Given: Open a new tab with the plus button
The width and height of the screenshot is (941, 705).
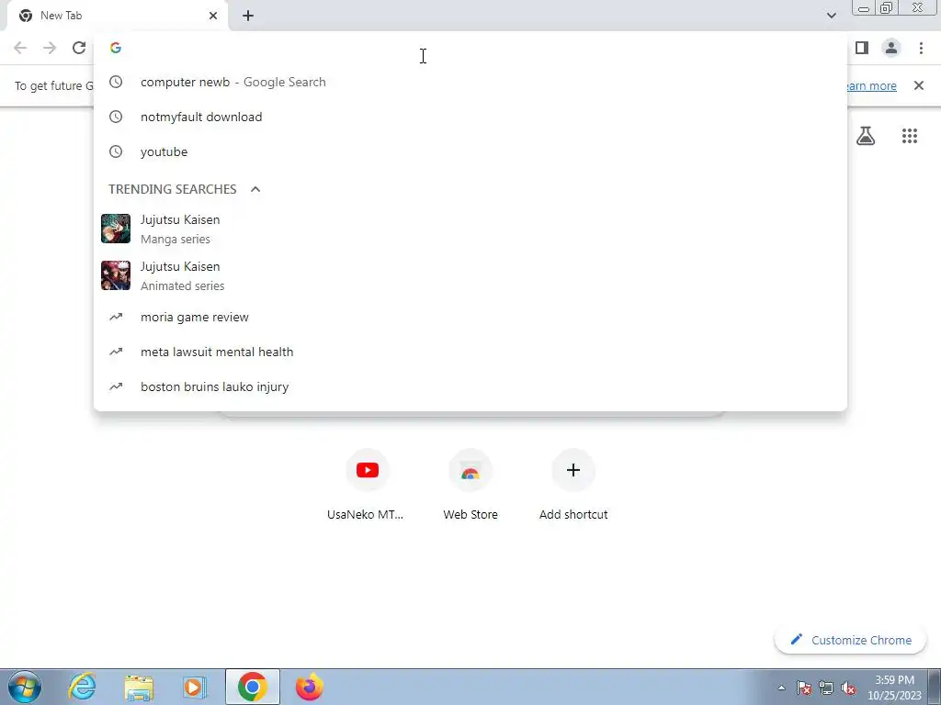Looking at the screenshot, I should coord(248,17).
